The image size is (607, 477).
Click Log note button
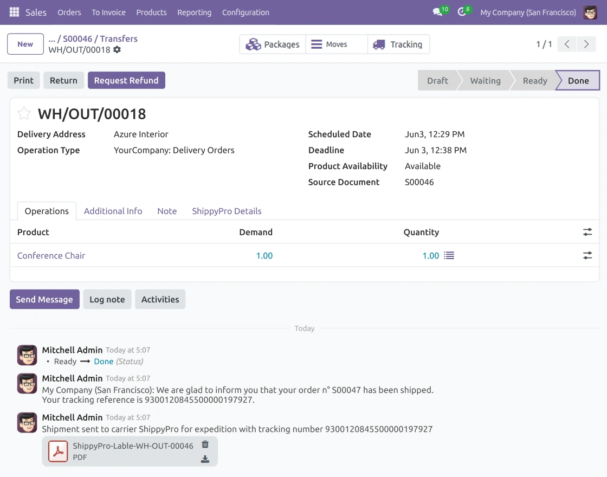pos(107,299)
